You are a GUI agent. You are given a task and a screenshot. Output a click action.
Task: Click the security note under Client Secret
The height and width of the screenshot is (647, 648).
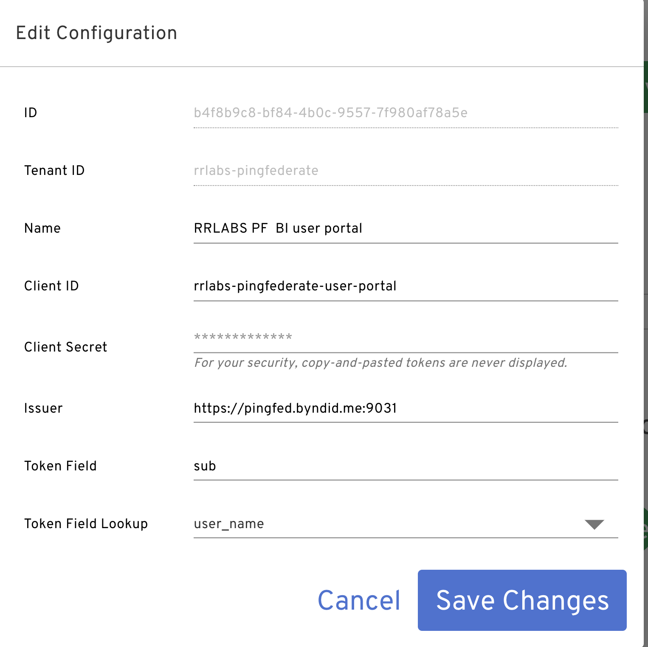click(x=380, y=363)
